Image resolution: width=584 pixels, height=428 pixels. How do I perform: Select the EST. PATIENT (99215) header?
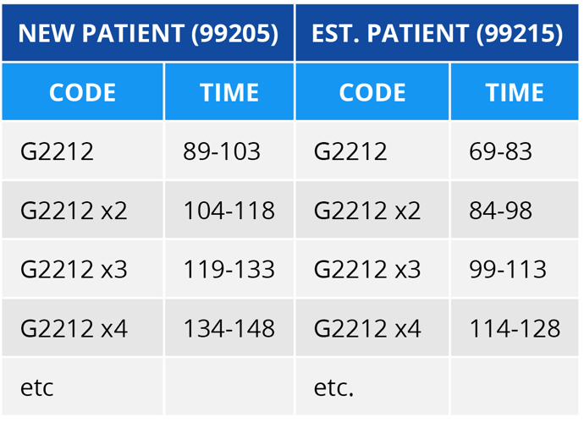(x=438, y=33)
